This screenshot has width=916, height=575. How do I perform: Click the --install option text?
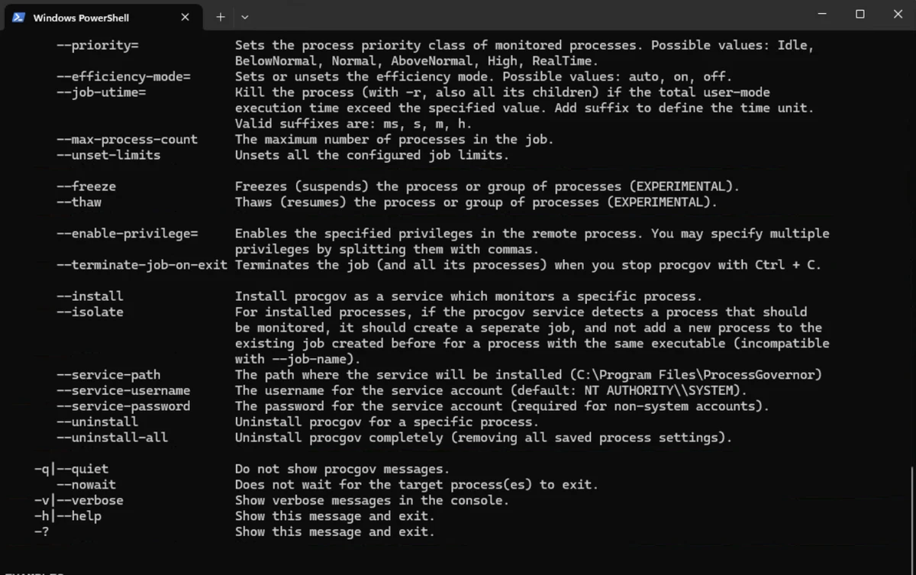coord(90,296)
